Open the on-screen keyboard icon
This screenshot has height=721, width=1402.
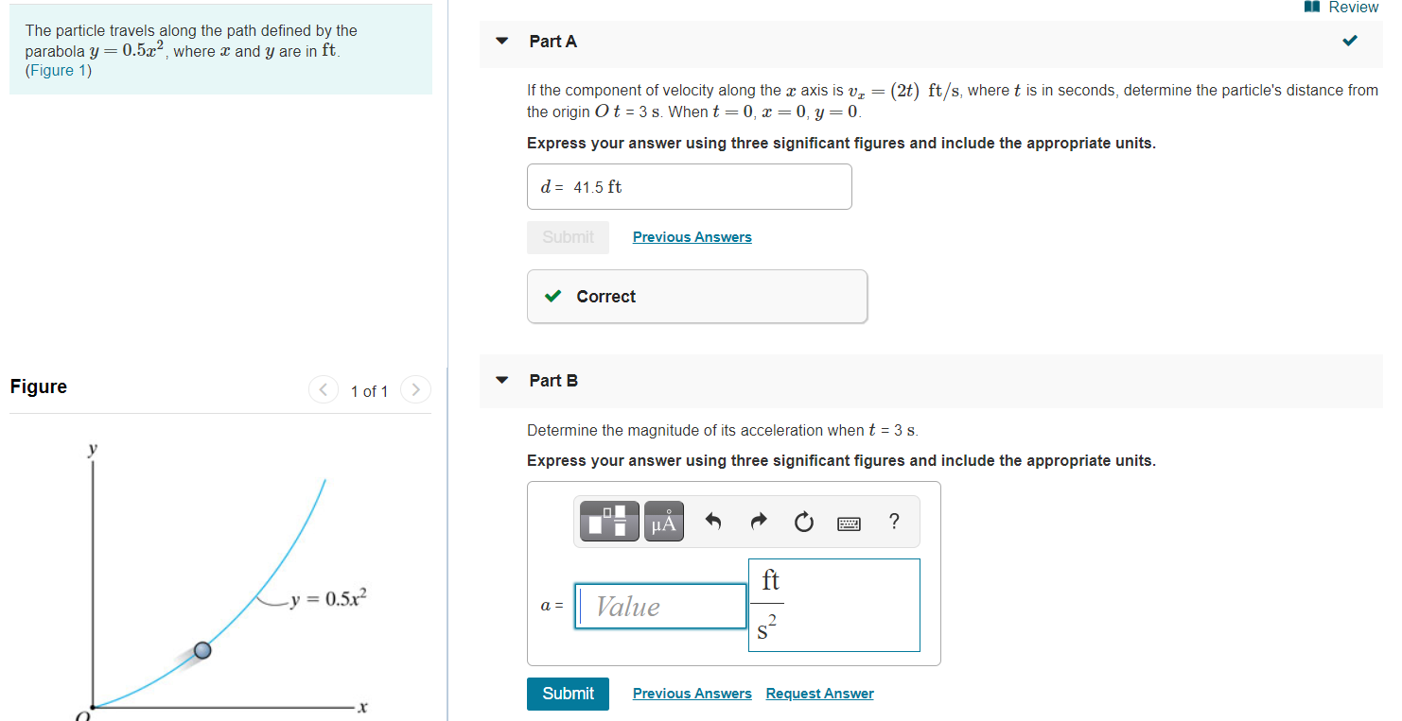pos(848,522)
